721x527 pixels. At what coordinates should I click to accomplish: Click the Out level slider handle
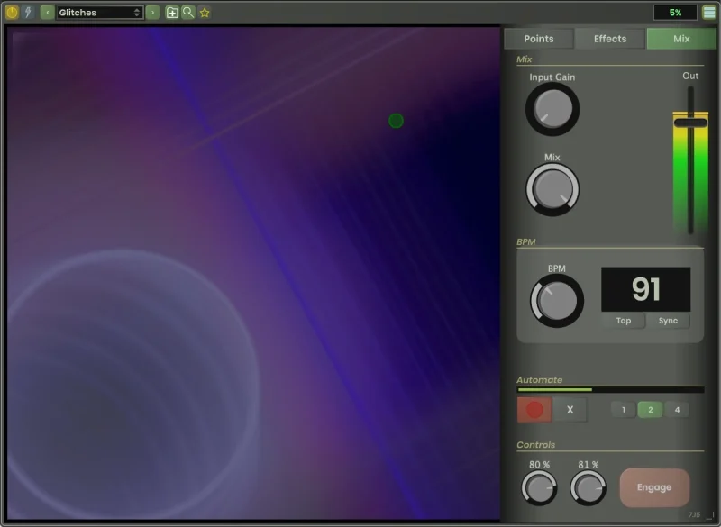pos(690,123)
